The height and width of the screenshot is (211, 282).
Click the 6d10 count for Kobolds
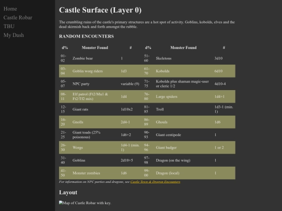[218, 71]
